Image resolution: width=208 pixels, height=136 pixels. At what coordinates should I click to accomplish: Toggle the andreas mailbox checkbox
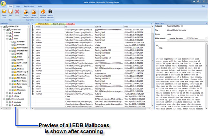10,102
